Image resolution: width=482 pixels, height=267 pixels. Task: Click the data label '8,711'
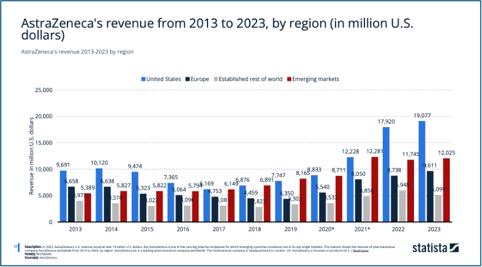(338, 170)
